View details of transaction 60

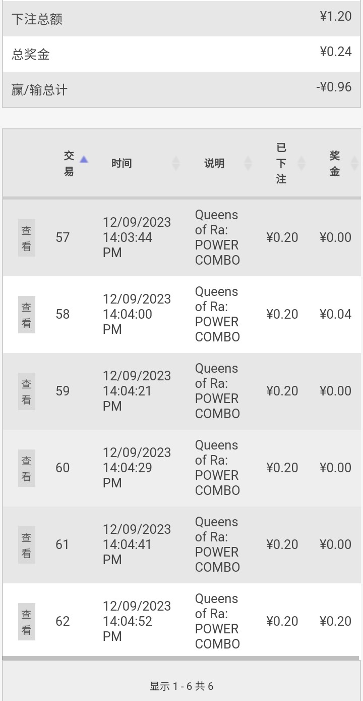(x=27, y=468)
